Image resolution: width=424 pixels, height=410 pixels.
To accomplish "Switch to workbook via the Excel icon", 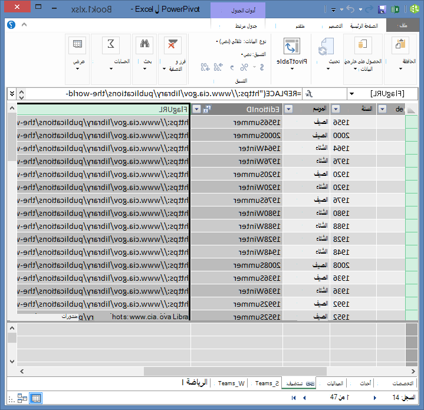I will click(x=395, y=9).
